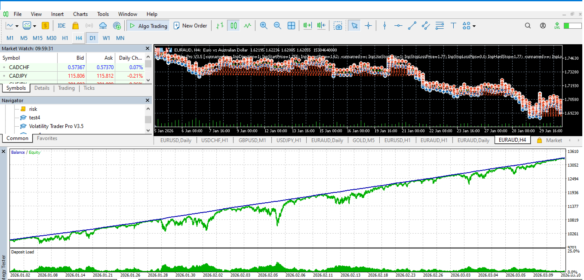The image size is (584, 280).
Task: Select the D1 timeframe
Action: 92,38
